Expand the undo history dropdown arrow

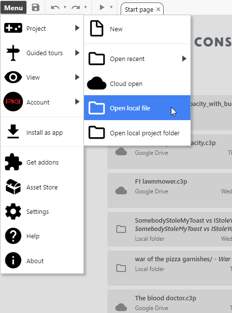pos(65,7)
